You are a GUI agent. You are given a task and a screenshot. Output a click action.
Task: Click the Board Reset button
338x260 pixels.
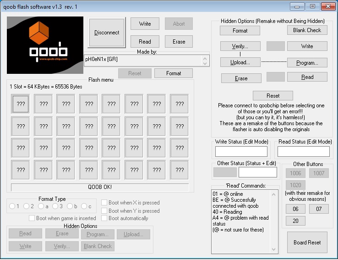click(x=307, y=243)
